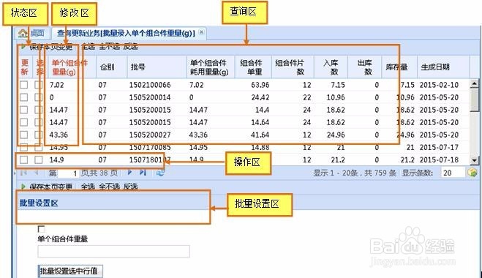This screenshot has width=482, height=278.
Task: Toggle 更新 checkbox for batch 1502100066
Action: 23,85
